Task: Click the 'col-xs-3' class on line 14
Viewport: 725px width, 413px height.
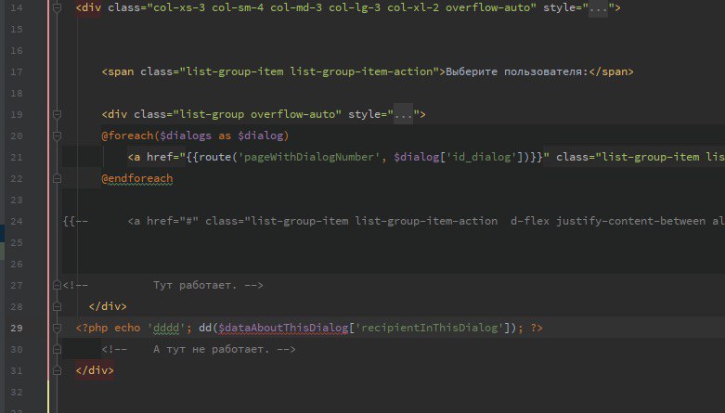Action: [x=179, y=7]
